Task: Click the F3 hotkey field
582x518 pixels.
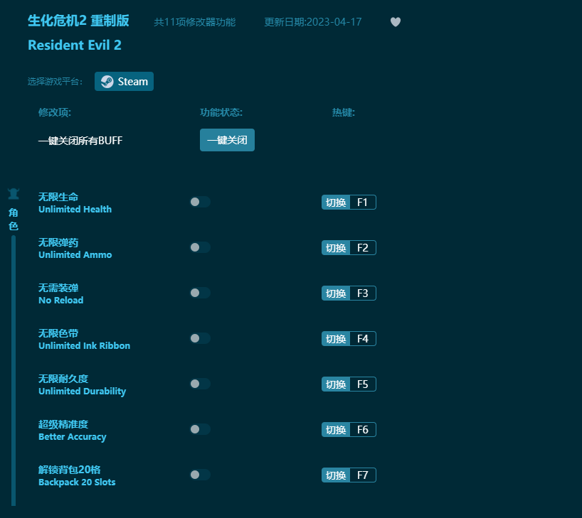Action: tap(363, 293)
